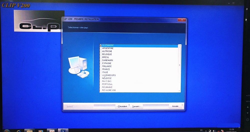250x132 pixels.
Task: Check the ESPAGNE checkbox
Action: click(x=101, y=64)
